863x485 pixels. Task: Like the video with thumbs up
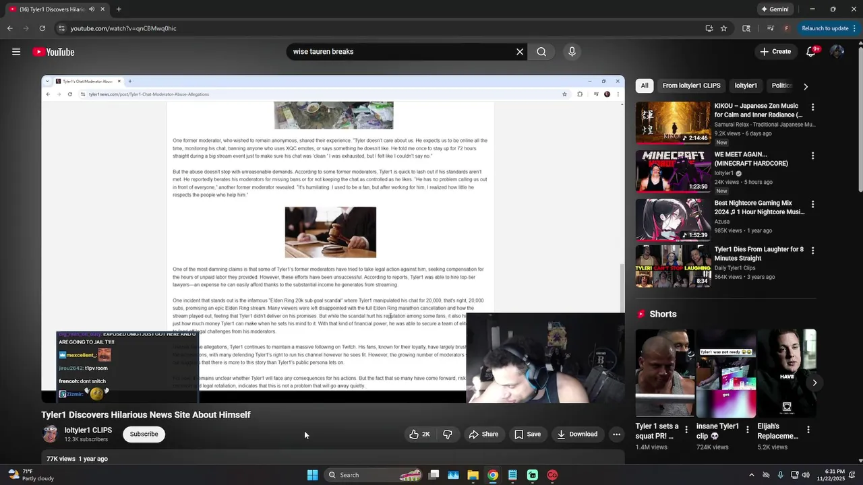pyautogui.click(x=419, y=434)
